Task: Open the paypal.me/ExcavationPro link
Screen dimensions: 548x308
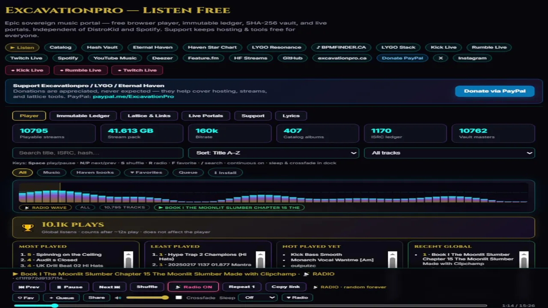Action: coord(133,97)
